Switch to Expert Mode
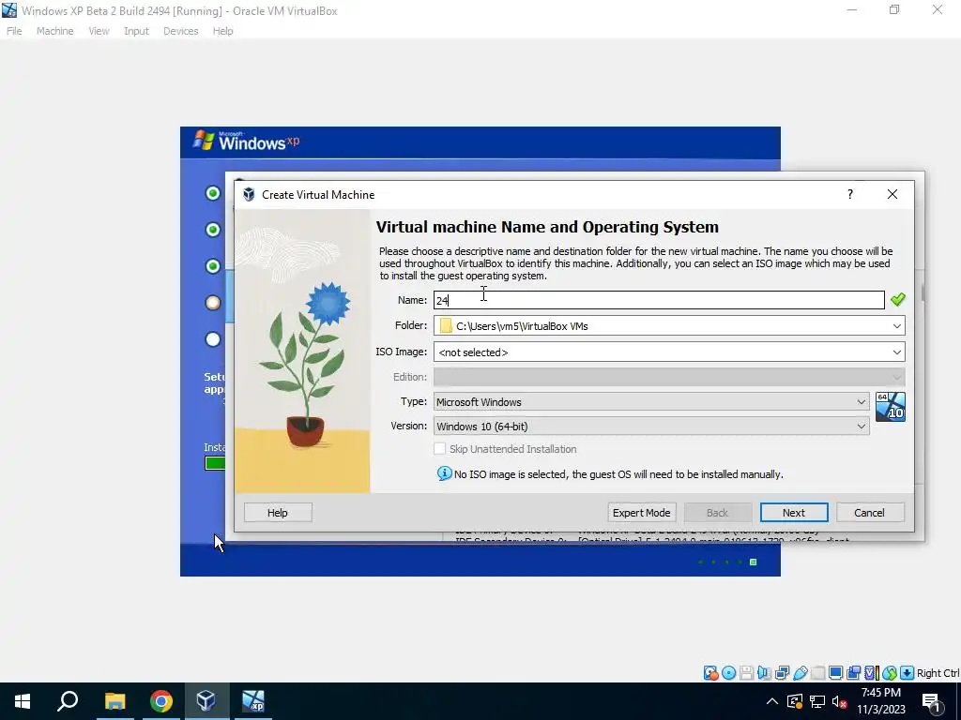 [x=642, y=513]
